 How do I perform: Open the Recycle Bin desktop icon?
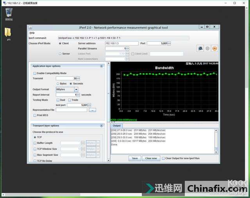point(9,14)
